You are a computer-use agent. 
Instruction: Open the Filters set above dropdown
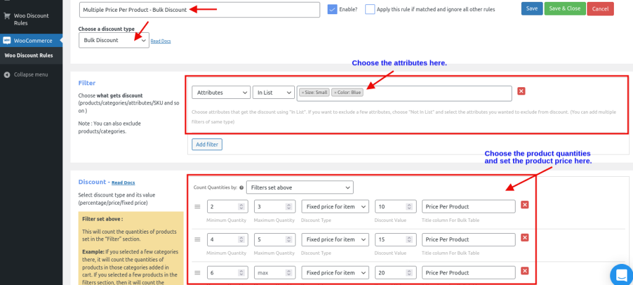300,187
